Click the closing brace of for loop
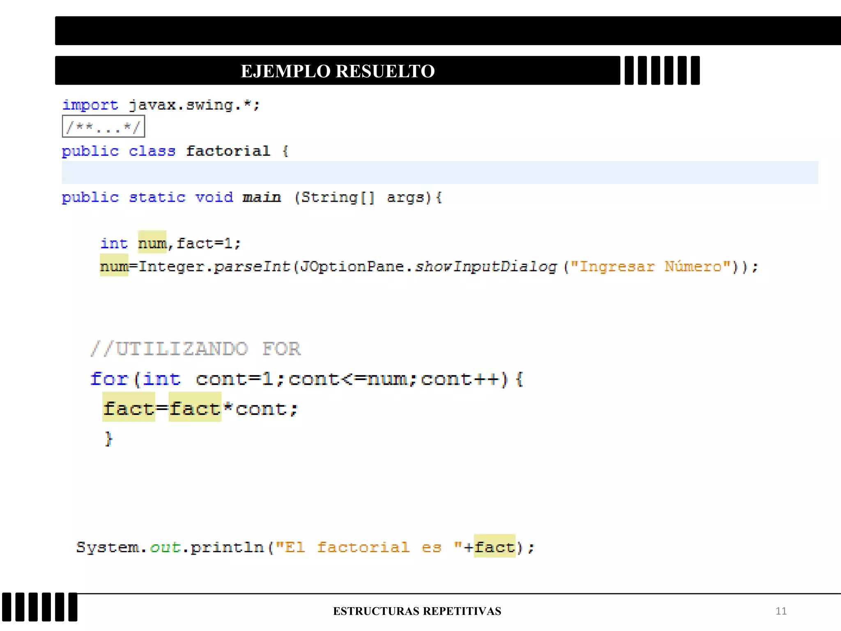Viewport: 841px width, 631px height. (108, 439)
